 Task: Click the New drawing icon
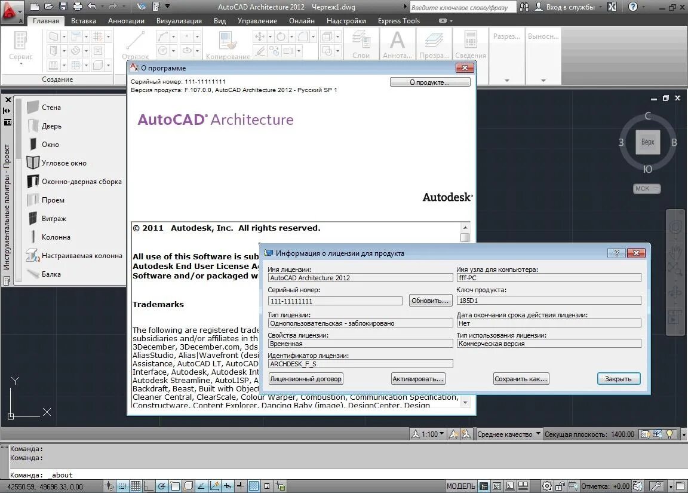point(34,7)
